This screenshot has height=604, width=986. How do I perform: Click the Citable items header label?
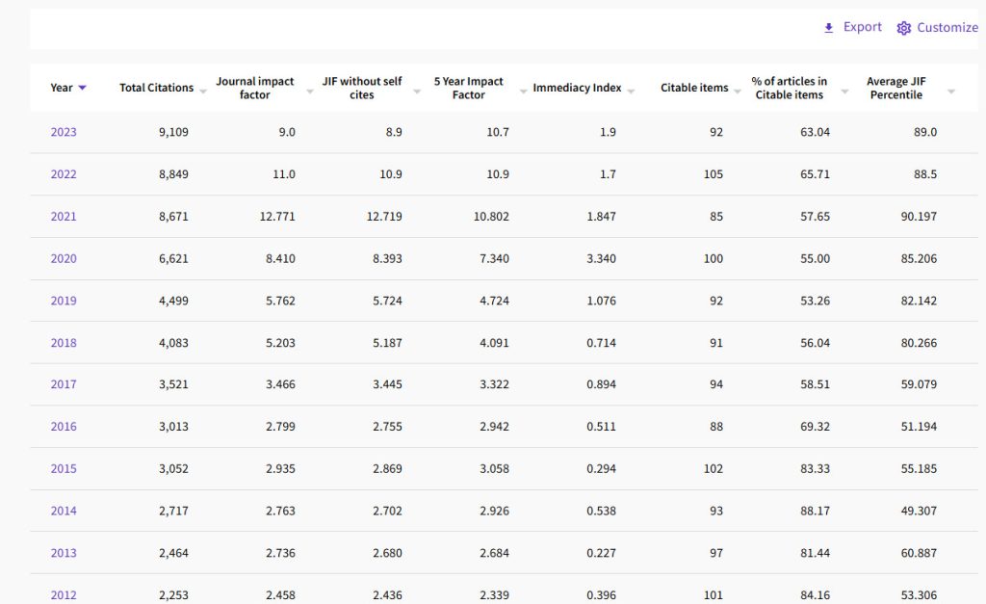click(x=694, y=88)
